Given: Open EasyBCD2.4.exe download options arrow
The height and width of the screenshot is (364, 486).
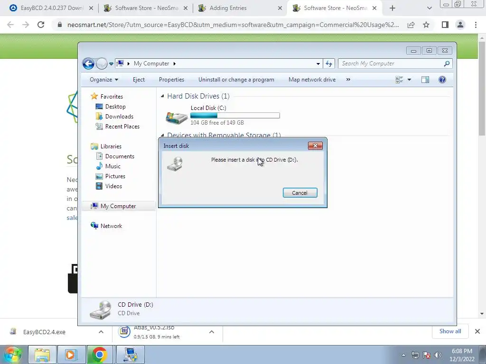Looking at the screenshot, I should tap(101, 332).
